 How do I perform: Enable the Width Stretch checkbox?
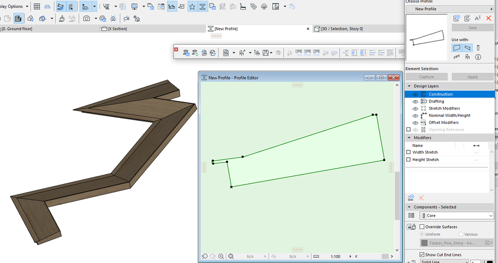tap(409, 153)
